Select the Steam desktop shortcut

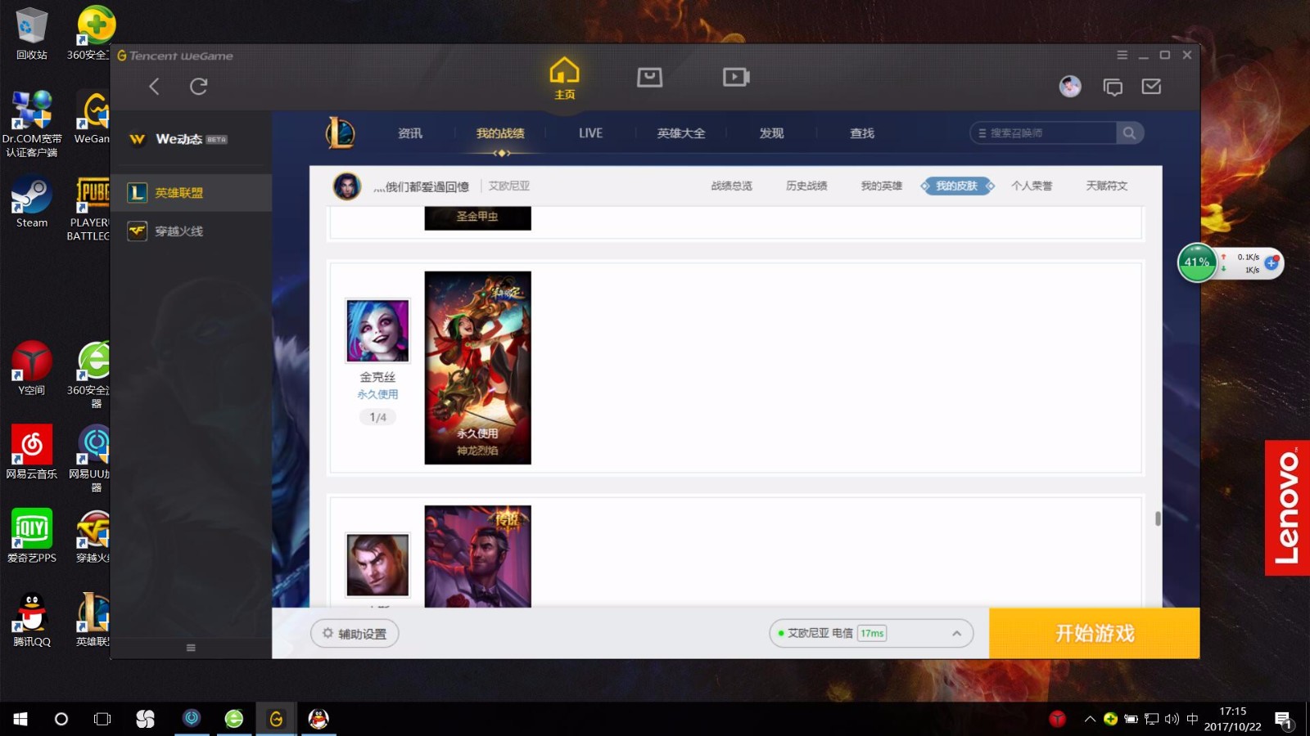point(32,202)
